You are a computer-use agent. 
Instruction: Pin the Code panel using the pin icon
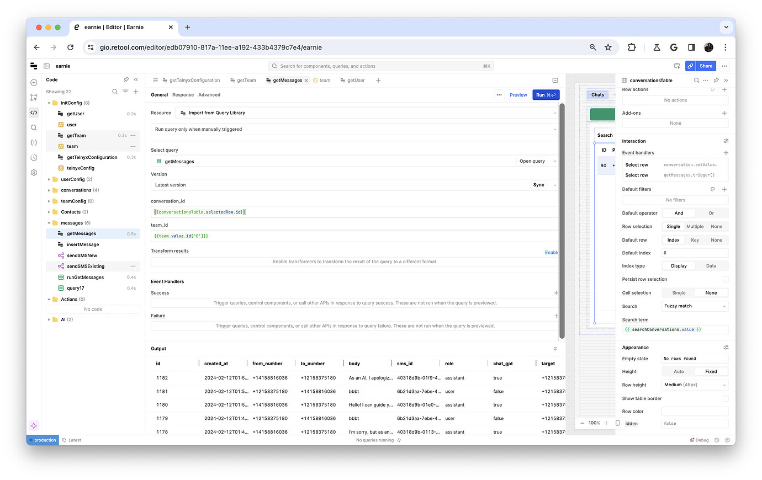point(126,79)
